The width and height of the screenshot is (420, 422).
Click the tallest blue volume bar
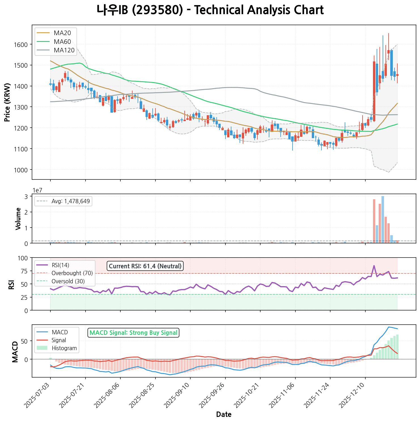point(383,219)
